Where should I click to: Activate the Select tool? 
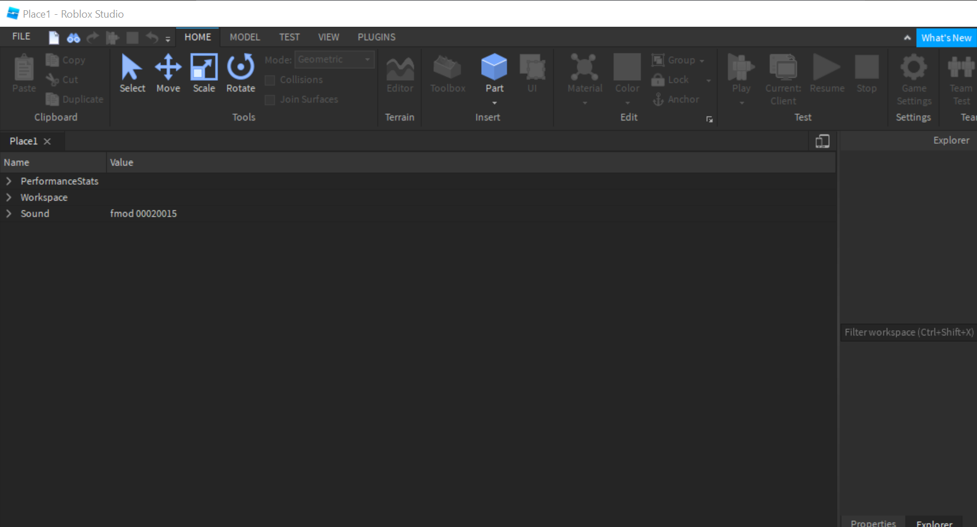(x=133, y=73)
